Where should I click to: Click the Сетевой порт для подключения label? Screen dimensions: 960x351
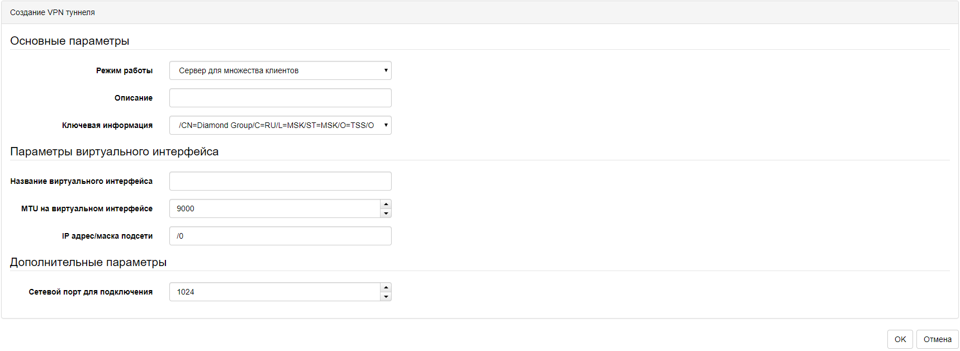(91, 292)
